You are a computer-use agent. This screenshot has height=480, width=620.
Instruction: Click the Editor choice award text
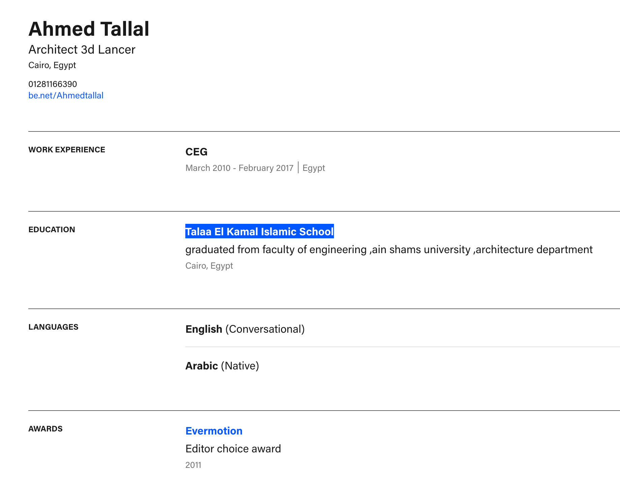pyautogui.click(x=233, y=449)
